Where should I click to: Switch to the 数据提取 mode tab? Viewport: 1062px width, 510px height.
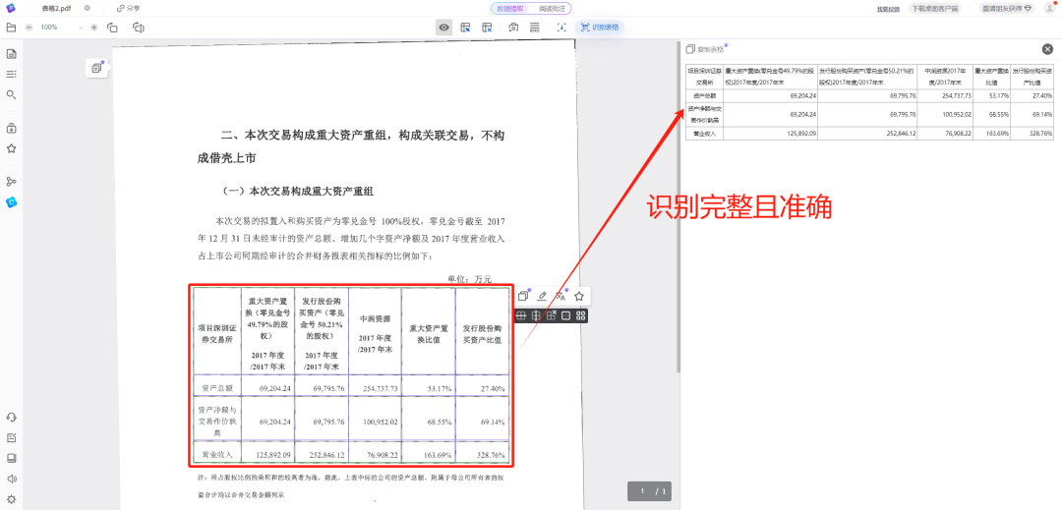click(x=510, y=8)
